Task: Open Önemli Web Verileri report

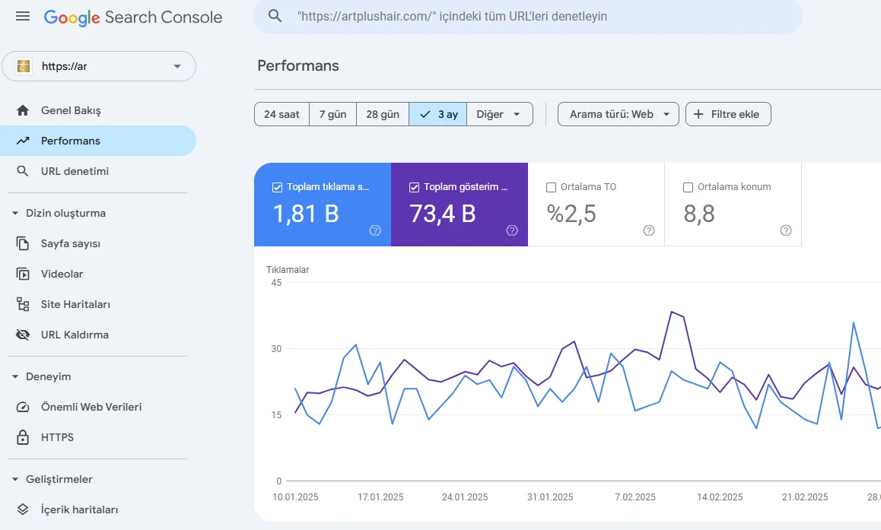Action: (98, 407)
